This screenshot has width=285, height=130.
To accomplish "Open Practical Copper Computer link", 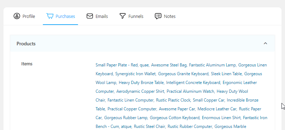I will [x=132, y=109].
